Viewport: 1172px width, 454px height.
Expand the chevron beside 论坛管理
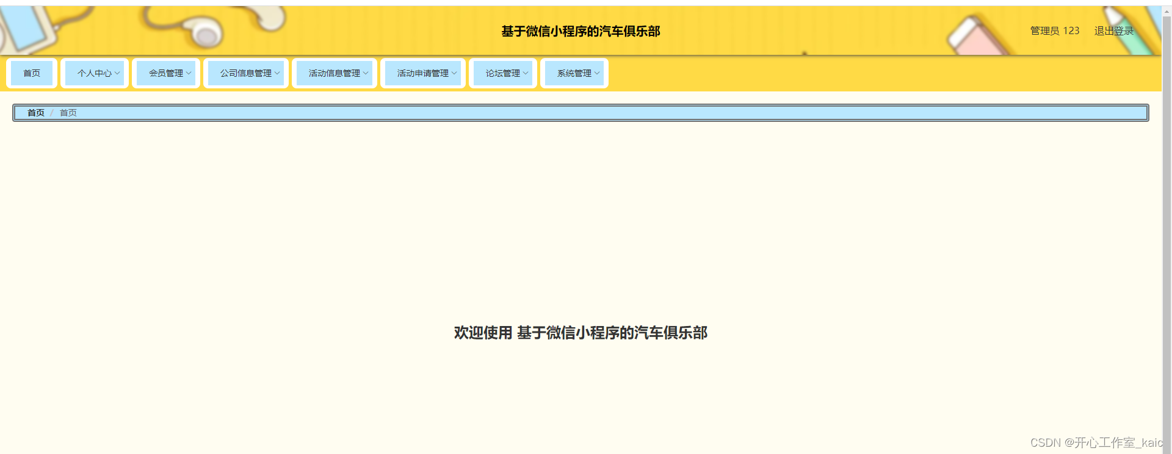[x=526, y=73]
